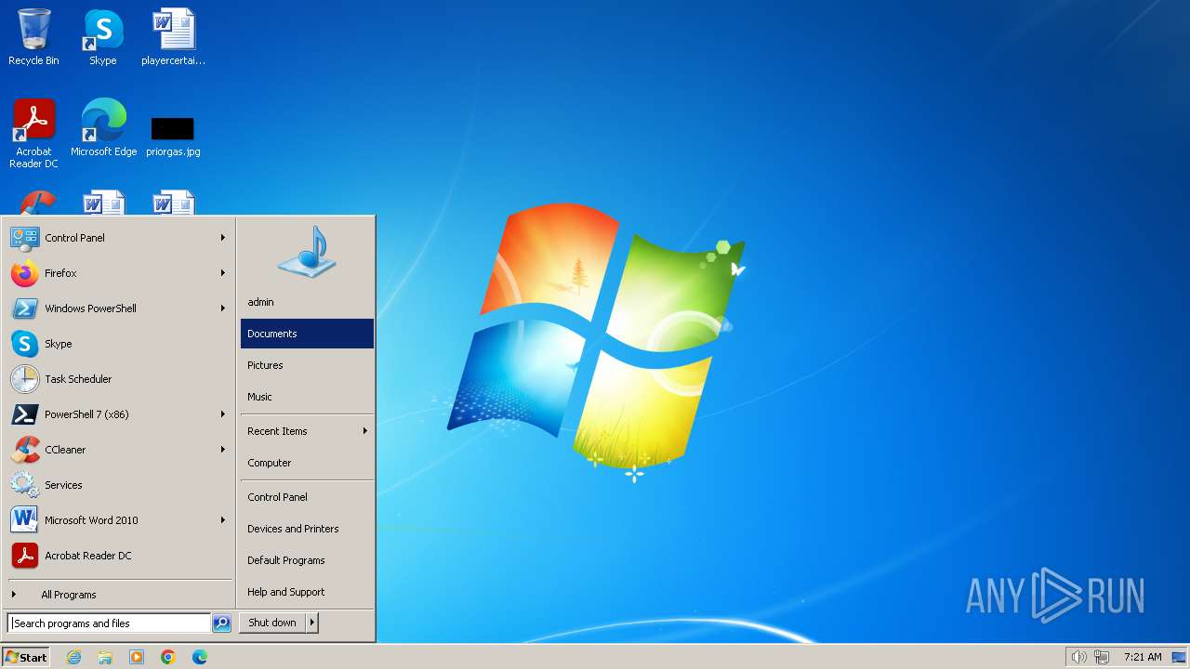Image resolution: width=1190 pixels, height=669 pixels.
Task: Expand PowerShell 7 (x86) jump list arrow
Action: coord(223,414)
